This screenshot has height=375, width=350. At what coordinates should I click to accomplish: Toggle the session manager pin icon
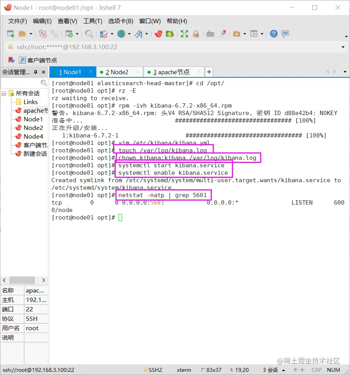pos(36,72)
